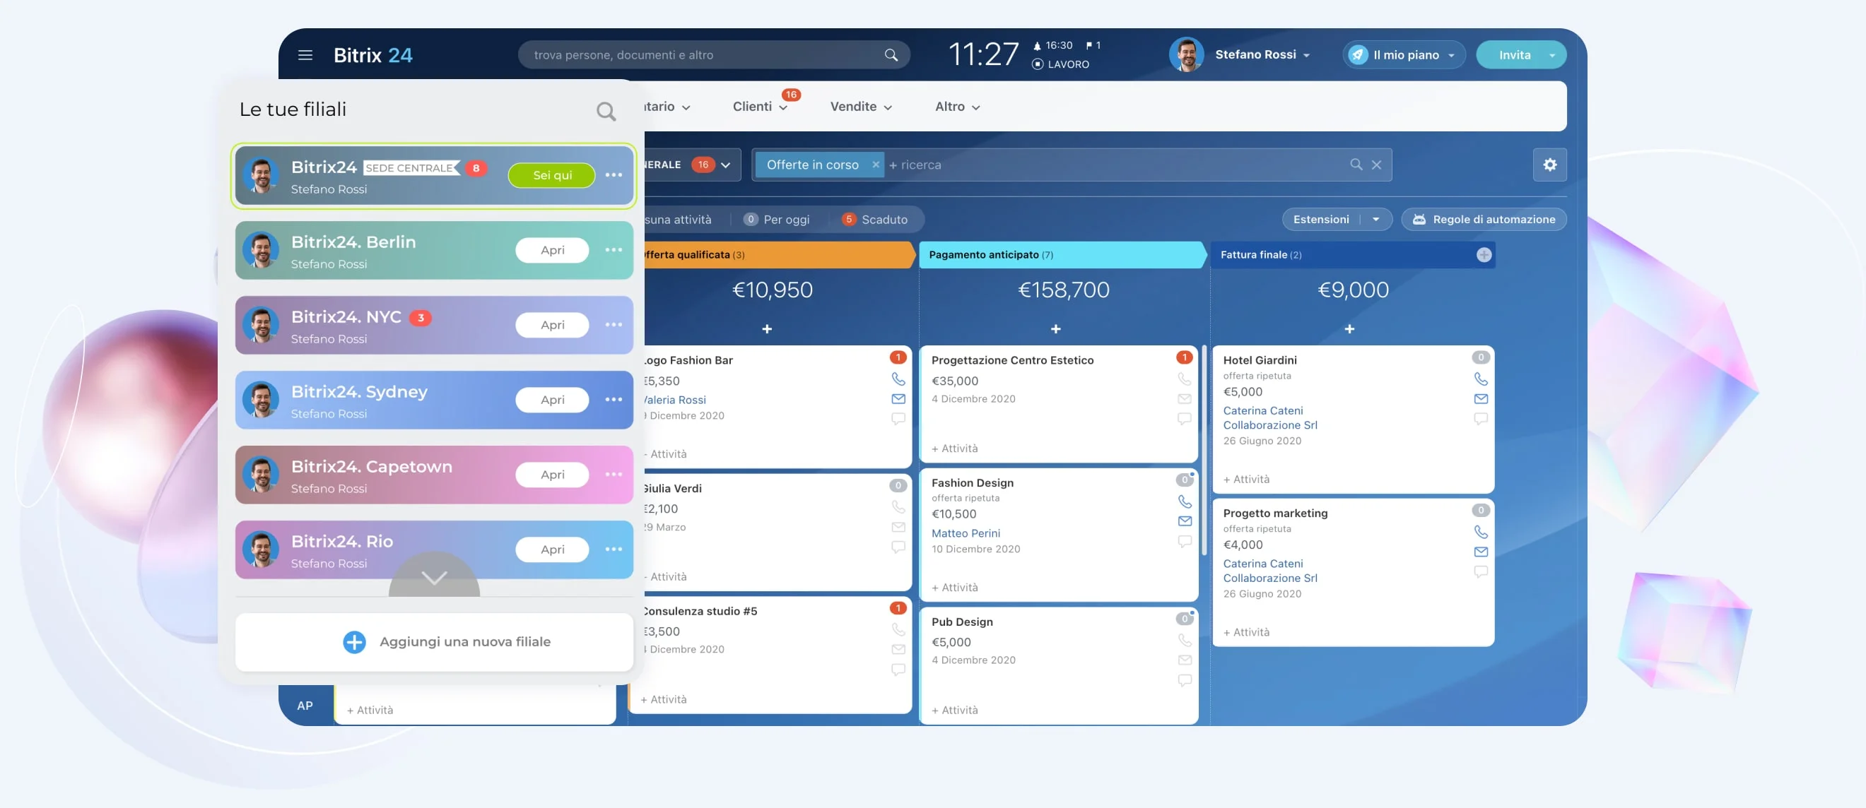Open Collaborazione Srl on Progetto marketing card
The width and height of the screenshot is (1866, 808).
[1270, 578]
